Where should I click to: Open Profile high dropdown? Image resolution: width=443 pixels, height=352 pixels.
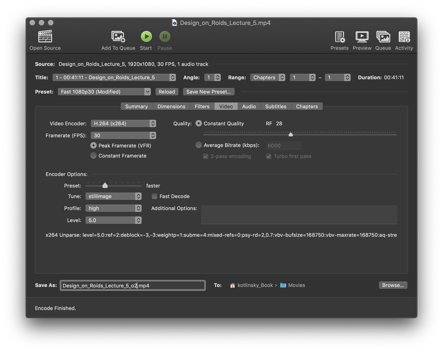(x=114, y=208)
